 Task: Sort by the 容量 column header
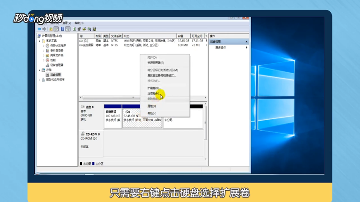coord(183,36)
